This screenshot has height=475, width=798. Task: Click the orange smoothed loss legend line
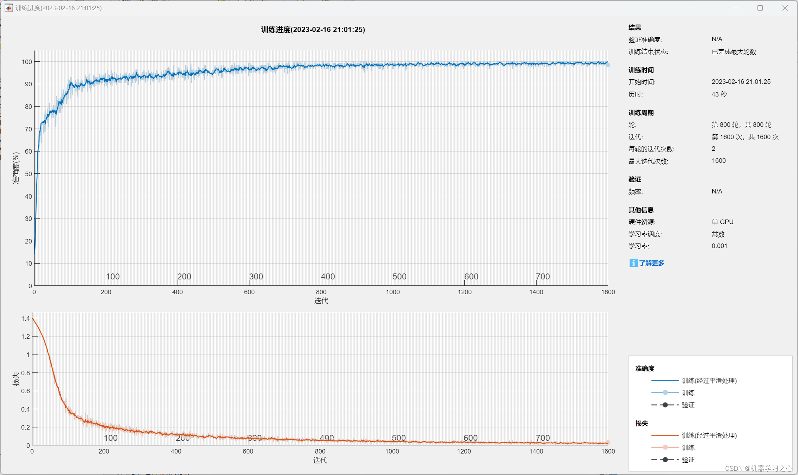(665, 436)
